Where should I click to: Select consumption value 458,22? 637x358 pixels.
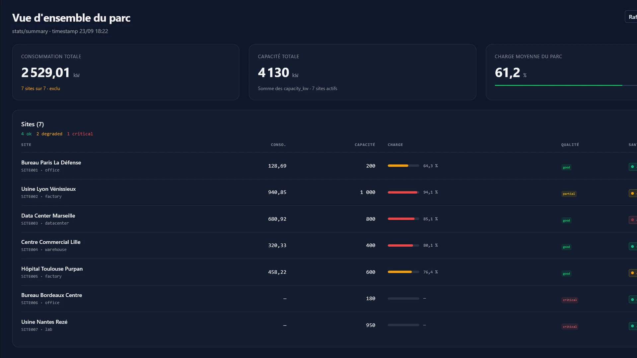click(x=277, y=272)
